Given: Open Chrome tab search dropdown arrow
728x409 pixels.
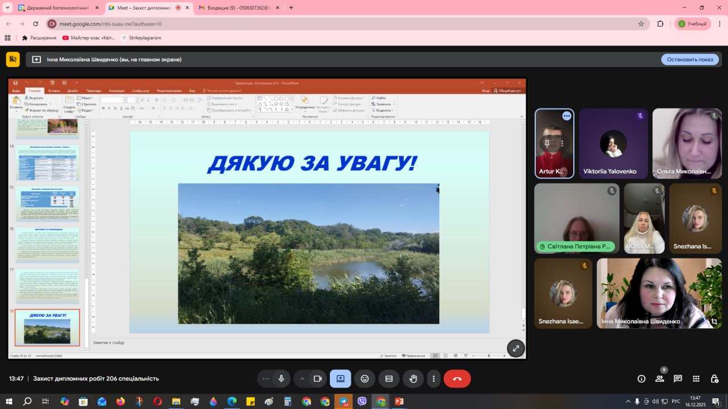Looking at the screenshot, I should [x=7, y=8].
